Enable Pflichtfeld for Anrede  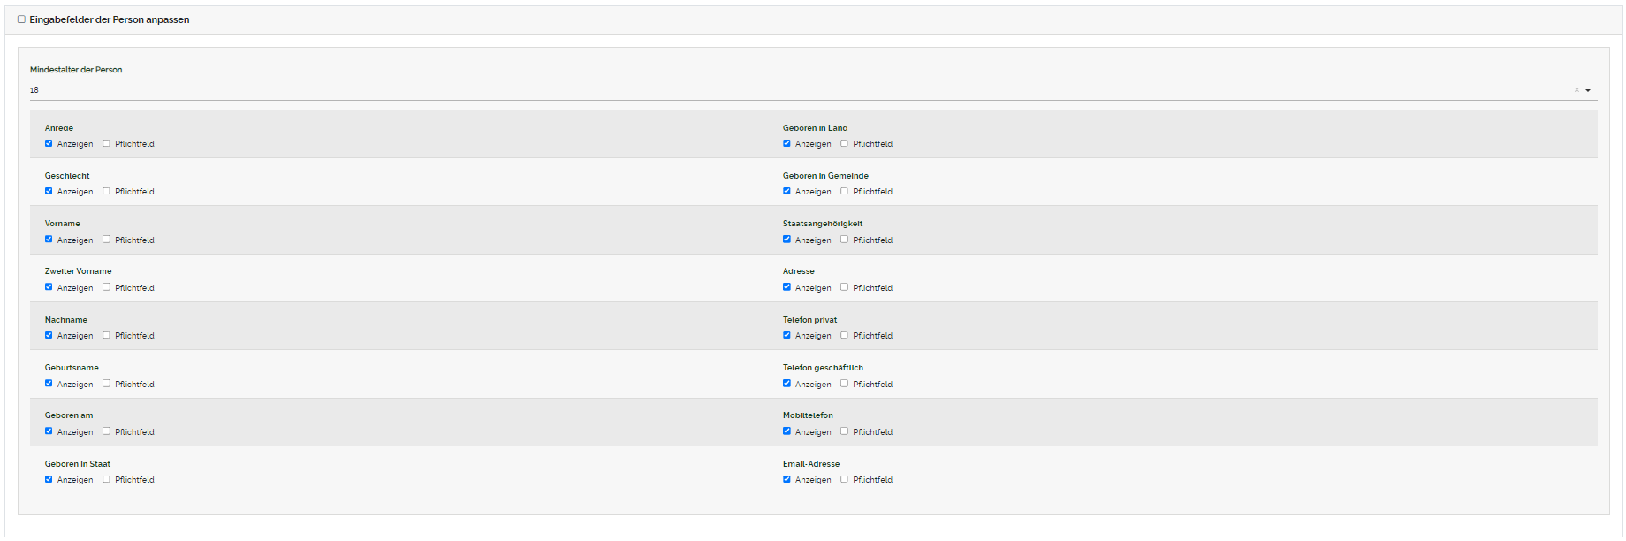pos(106,143)
